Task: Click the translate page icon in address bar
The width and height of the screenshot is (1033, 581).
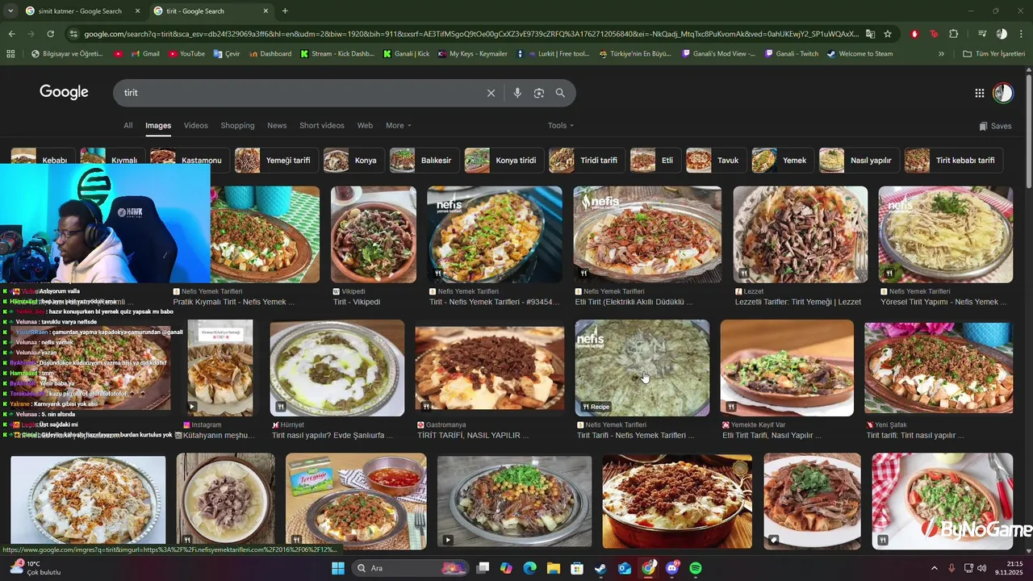Action: [870, 34]
